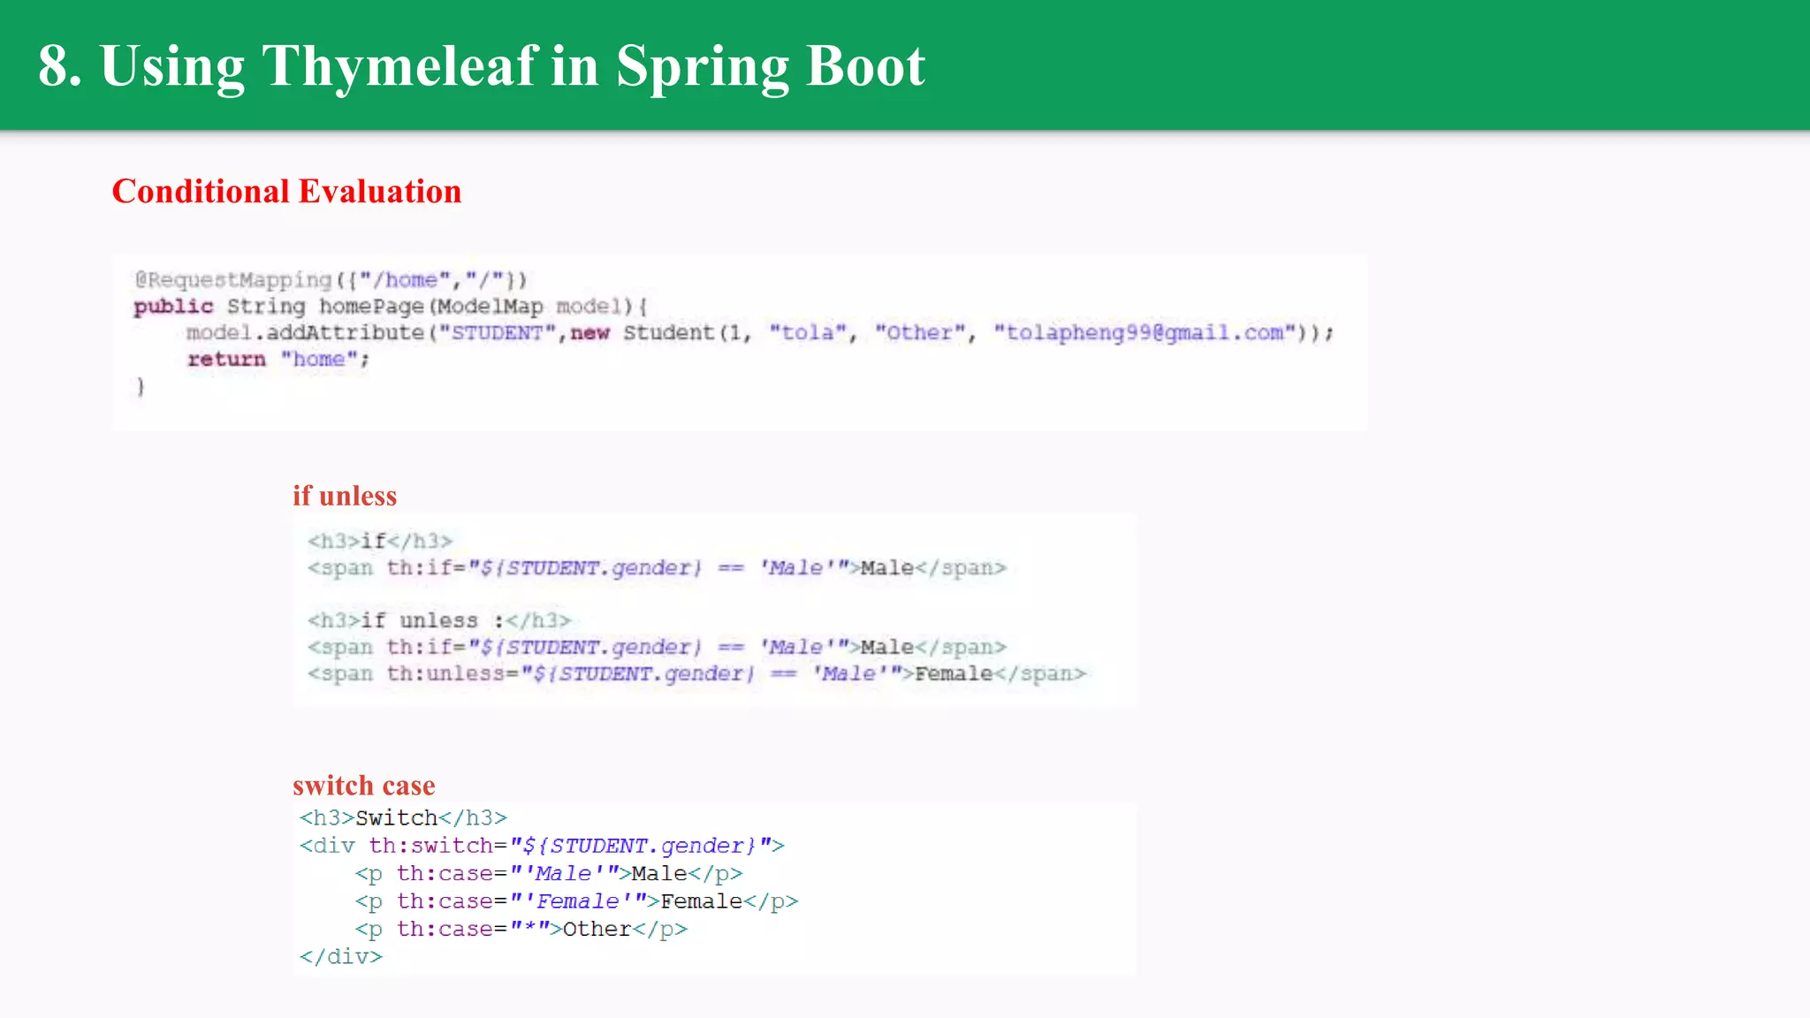
Task: Click the '<h3>if</h3>' code line
Action: (x=380, y=541)
